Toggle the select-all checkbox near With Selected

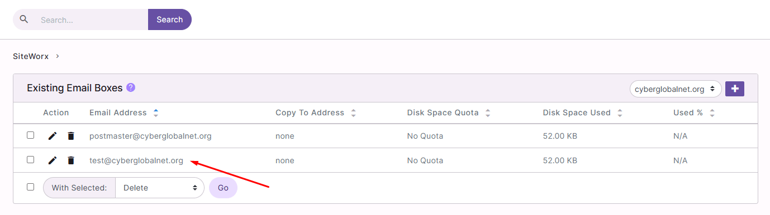(x=31, y=187)
